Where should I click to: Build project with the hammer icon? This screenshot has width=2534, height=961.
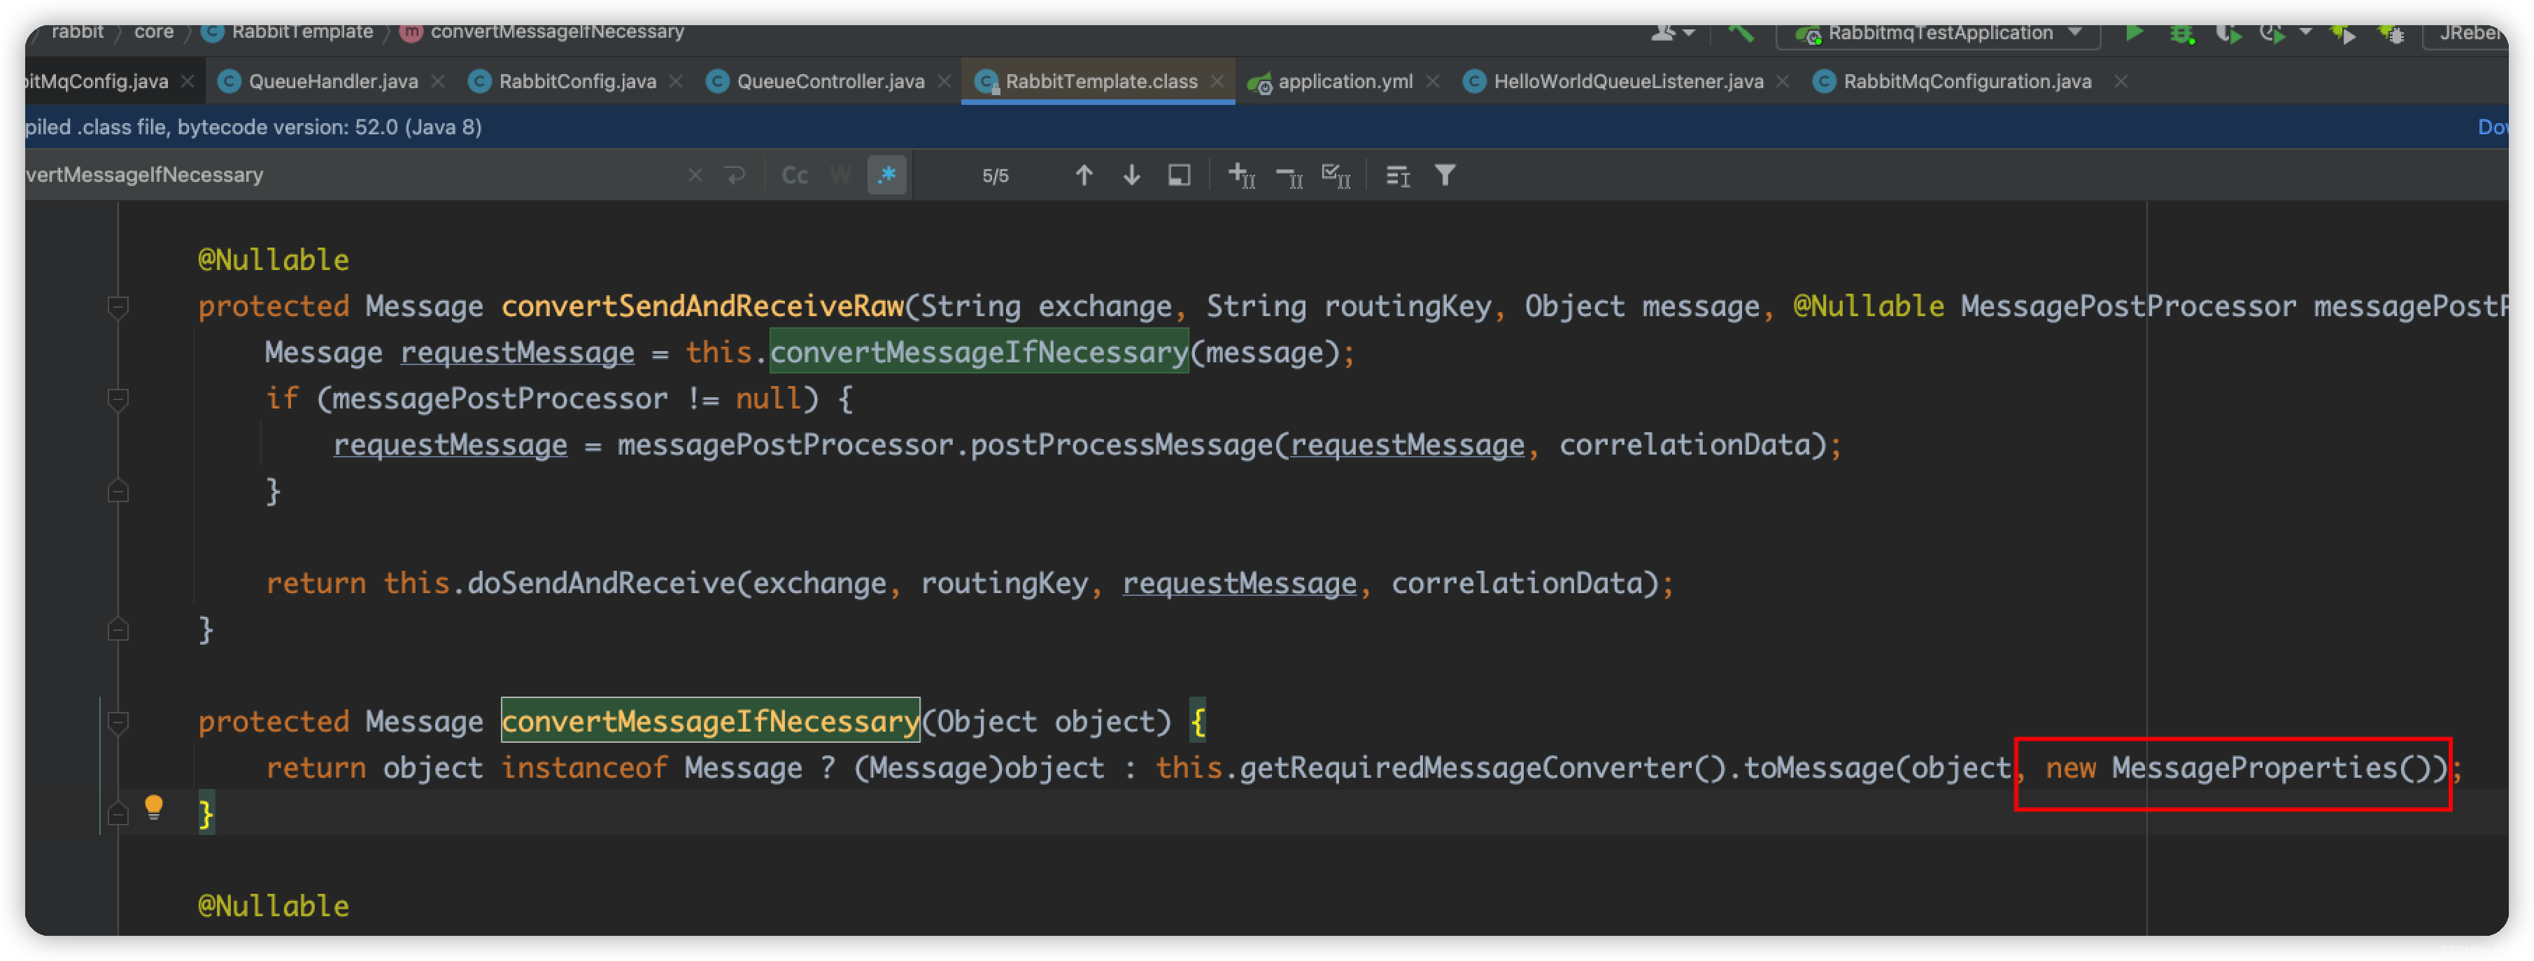tap(1741, 32)
